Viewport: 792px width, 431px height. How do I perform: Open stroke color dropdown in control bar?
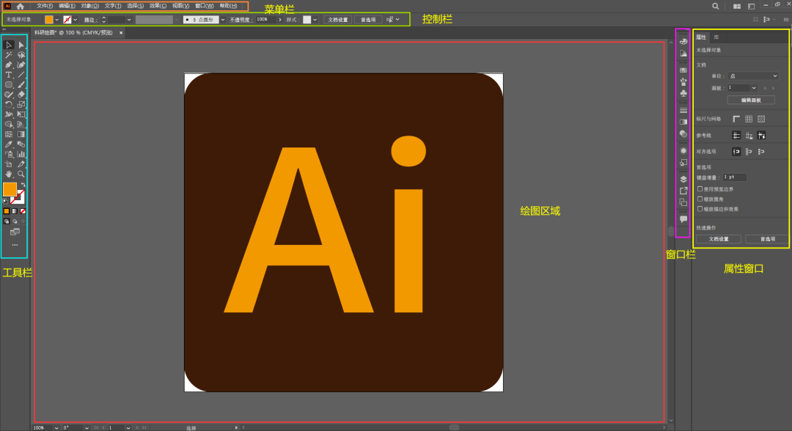click(x=76, y=20)
